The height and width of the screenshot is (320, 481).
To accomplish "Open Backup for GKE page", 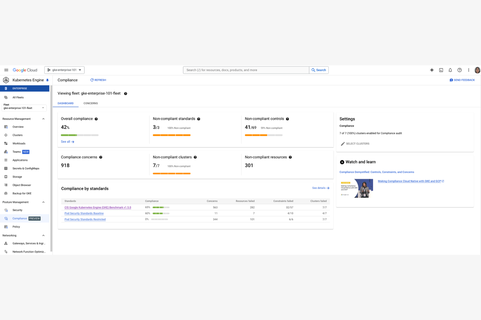I will [22, 193].
